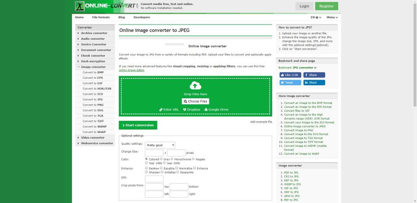Open the Quality settings dropdown

coord(160,145)
